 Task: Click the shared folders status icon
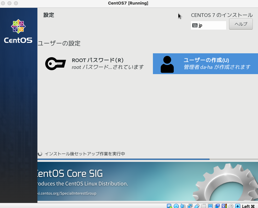204,206
